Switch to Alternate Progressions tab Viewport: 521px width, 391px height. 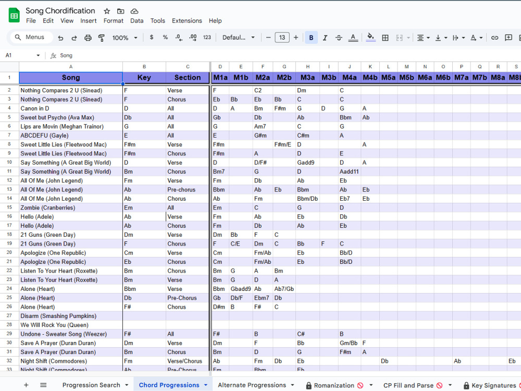pos(252,385)
